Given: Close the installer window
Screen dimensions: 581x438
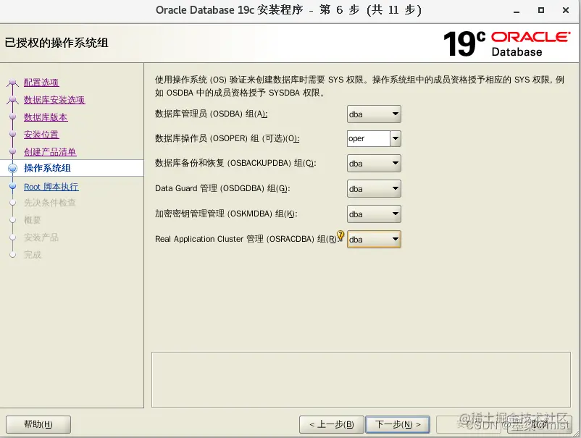Looking at the screenshot, I should 566,10.
